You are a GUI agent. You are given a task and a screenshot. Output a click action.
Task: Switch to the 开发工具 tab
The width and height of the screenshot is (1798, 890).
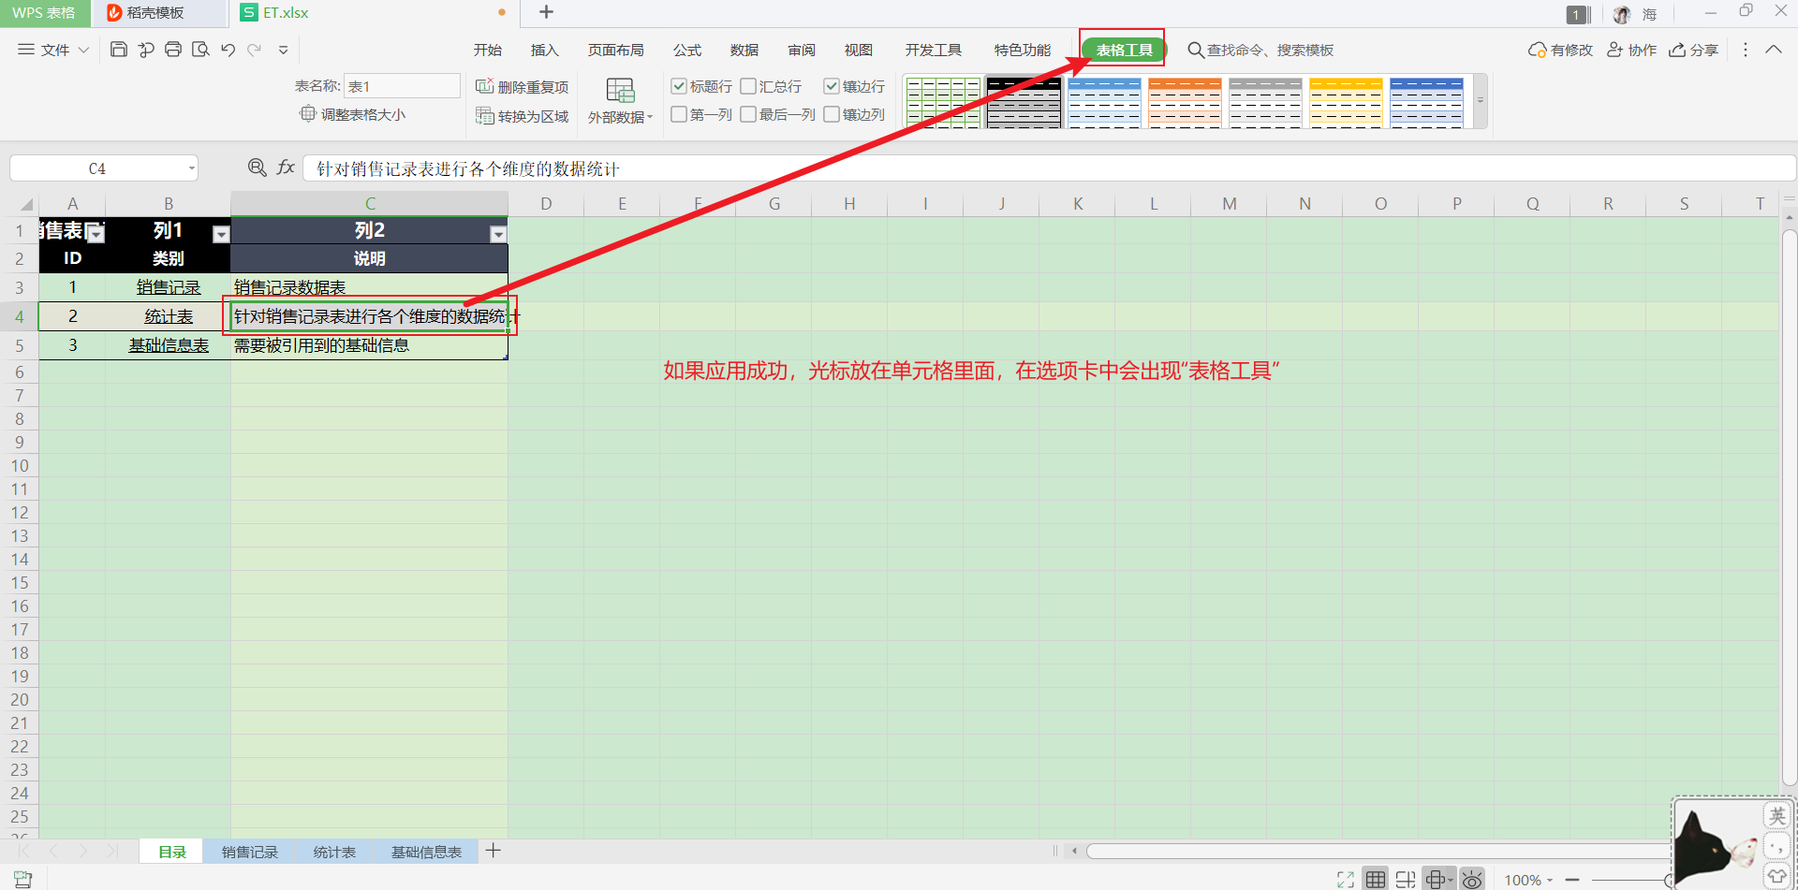[933, 50]
